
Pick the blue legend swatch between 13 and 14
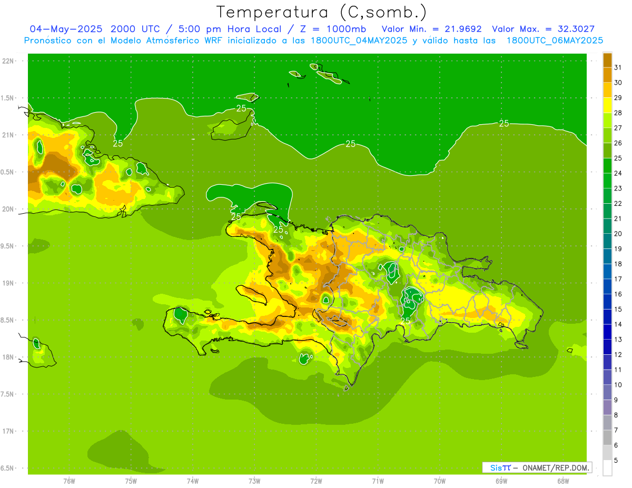607,332
